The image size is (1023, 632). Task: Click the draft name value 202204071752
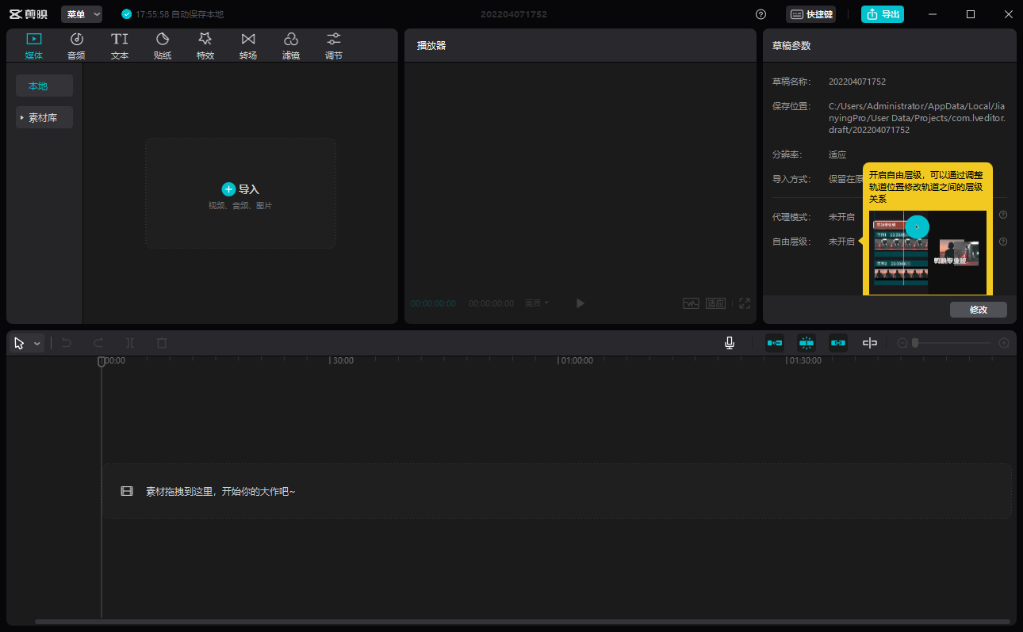[857, 82]
